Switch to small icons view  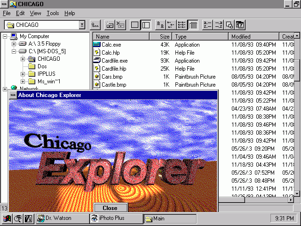pos(171,25)
